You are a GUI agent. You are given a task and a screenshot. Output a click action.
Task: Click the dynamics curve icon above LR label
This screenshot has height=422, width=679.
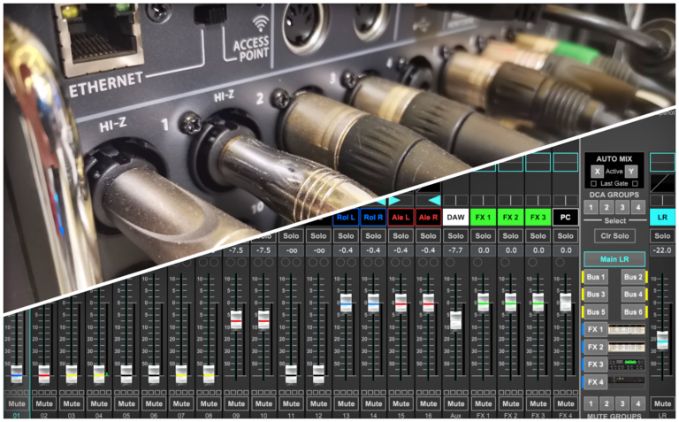[662, 183]
